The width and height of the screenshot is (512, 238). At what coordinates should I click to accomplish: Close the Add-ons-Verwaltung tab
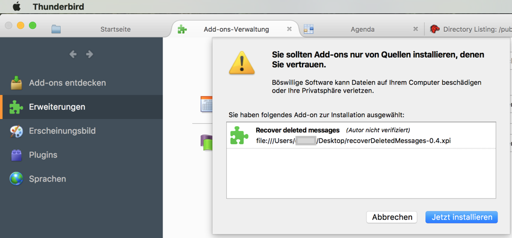(x=289, y=29)
